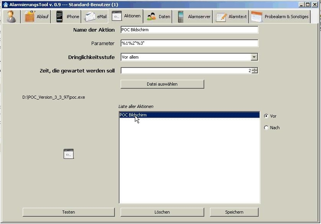The width and height of the screenshot is (321, 224).
Task: Click the Alarmserver mobile phone icon
Action: pos(181,17)
